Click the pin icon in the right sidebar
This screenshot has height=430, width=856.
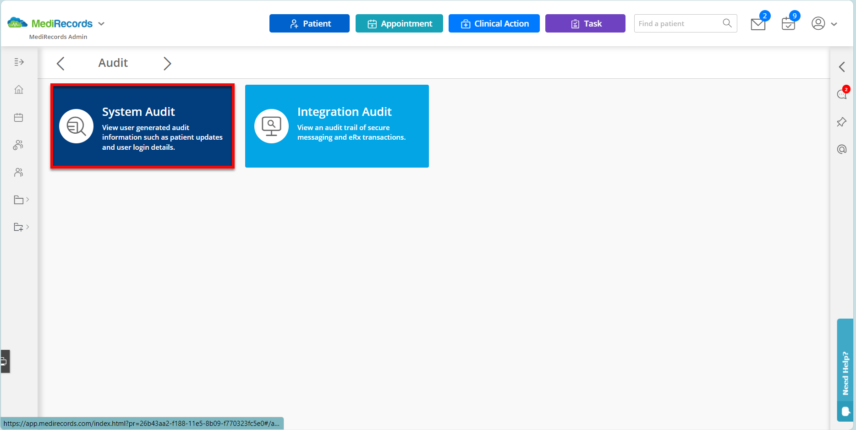(x=842, y=122)
